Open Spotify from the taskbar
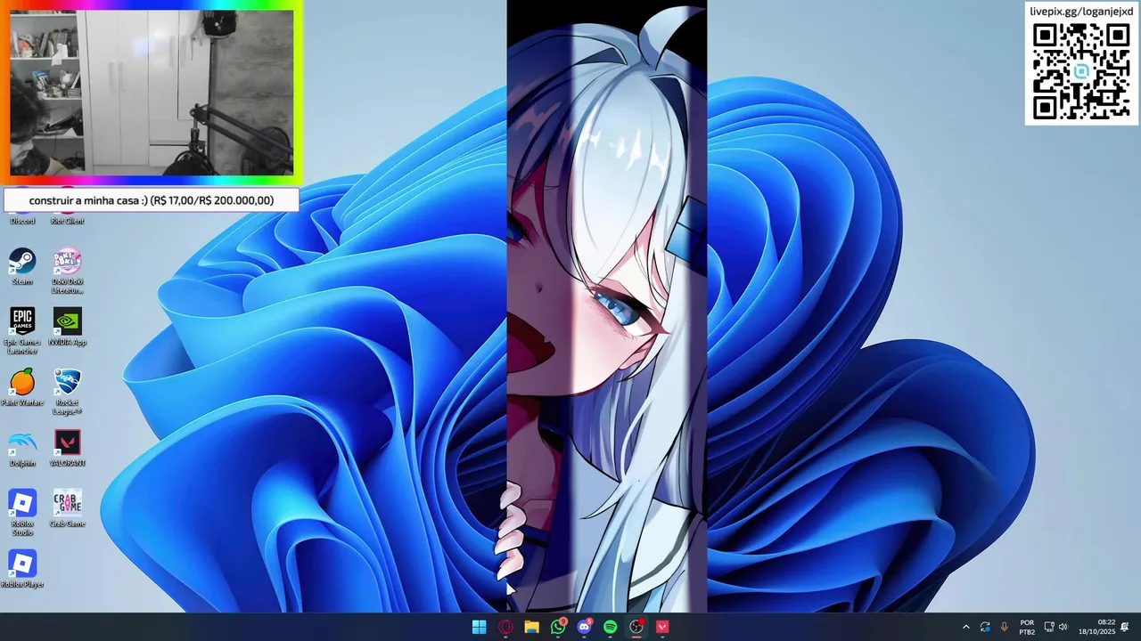The image size is (1141, 641). [x=610, y=627]
